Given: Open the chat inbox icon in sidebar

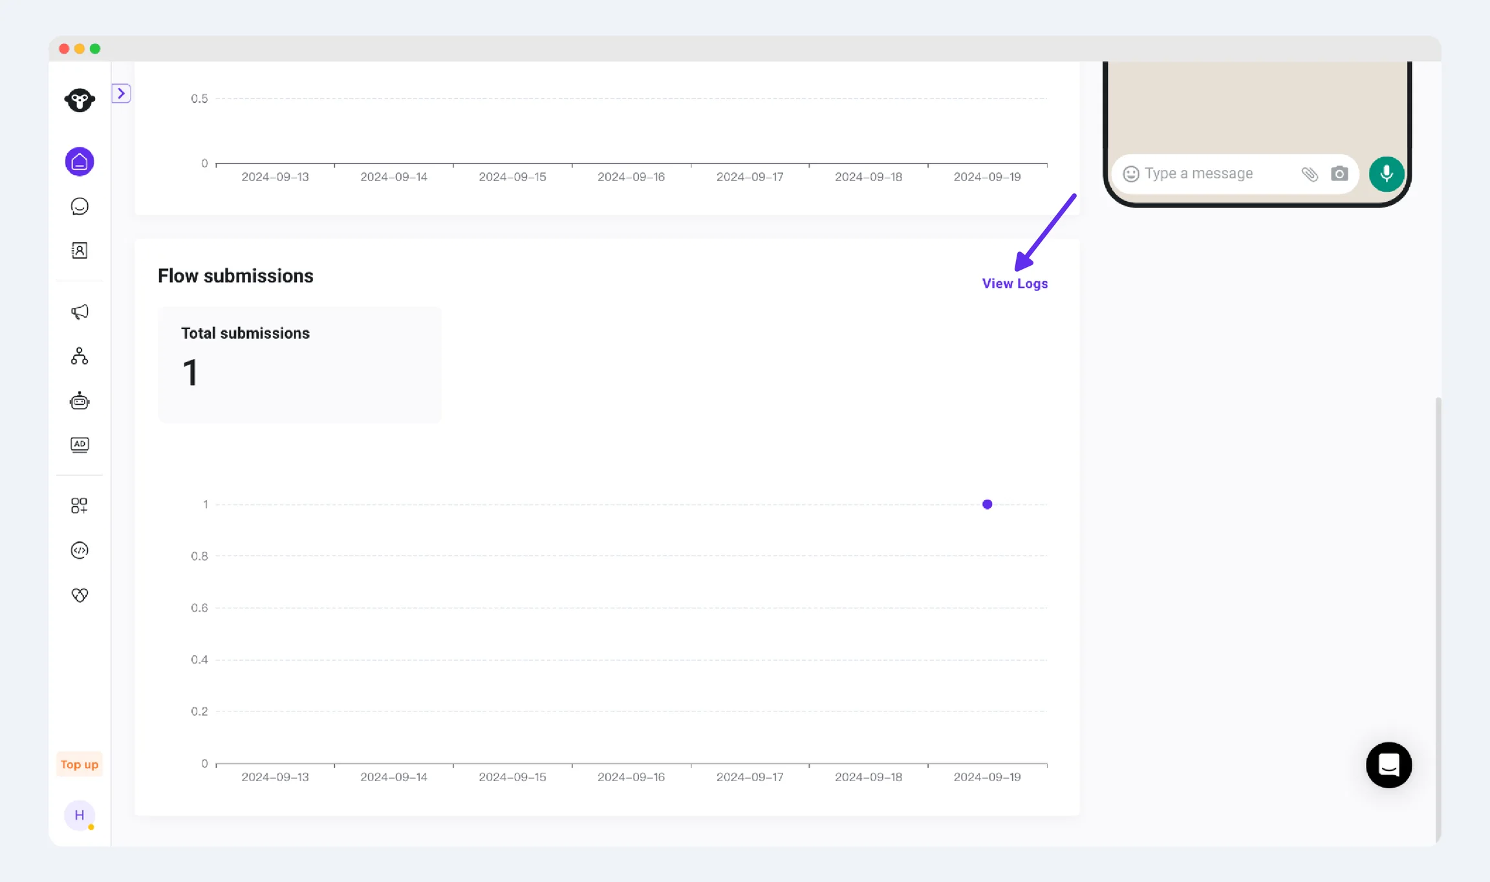Looking at the screenshot, I should tap(80, 206).
